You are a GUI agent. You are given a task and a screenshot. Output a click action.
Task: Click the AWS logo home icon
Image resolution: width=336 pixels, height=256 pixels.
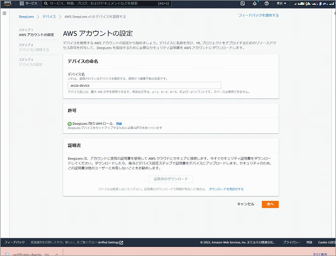tap(8, 3)
